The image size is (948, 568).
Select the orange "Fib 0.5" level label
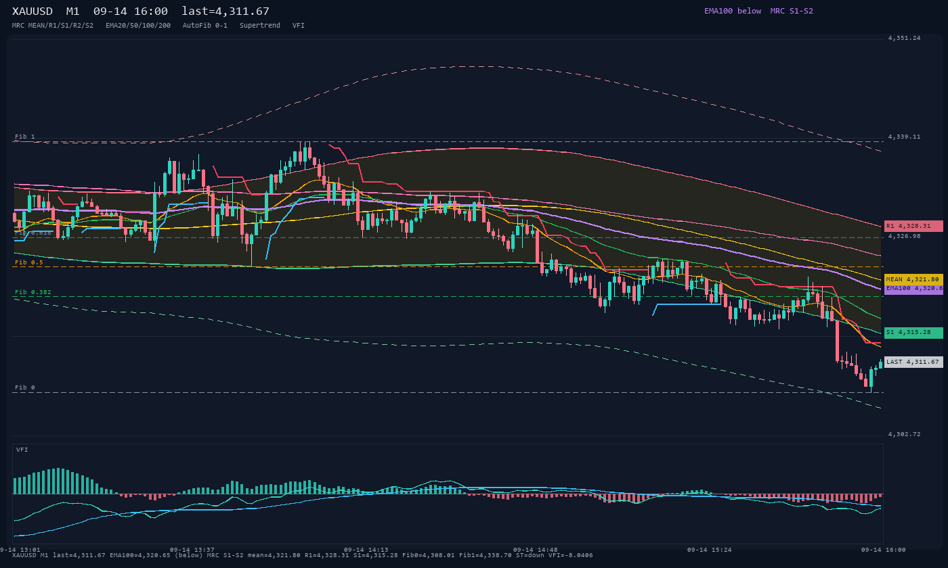pyautogui.click(x=29, y=262)
